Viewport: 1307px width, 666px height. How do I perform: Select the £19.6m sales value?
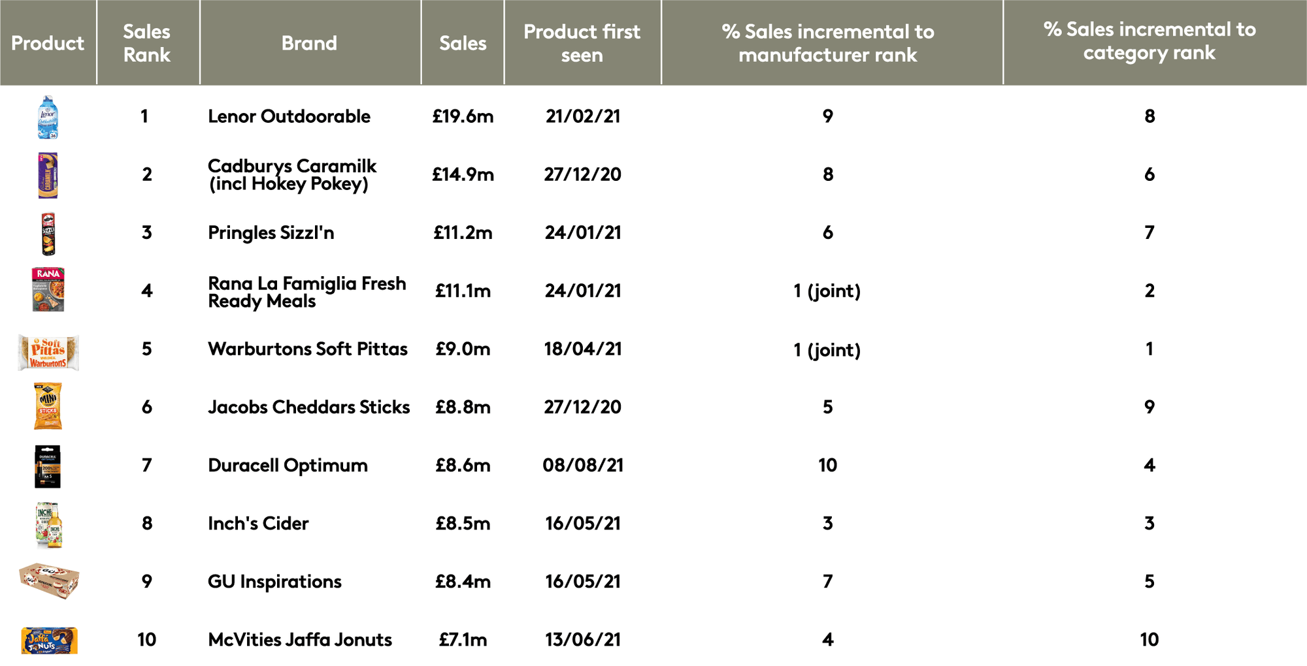pos(463,116)
